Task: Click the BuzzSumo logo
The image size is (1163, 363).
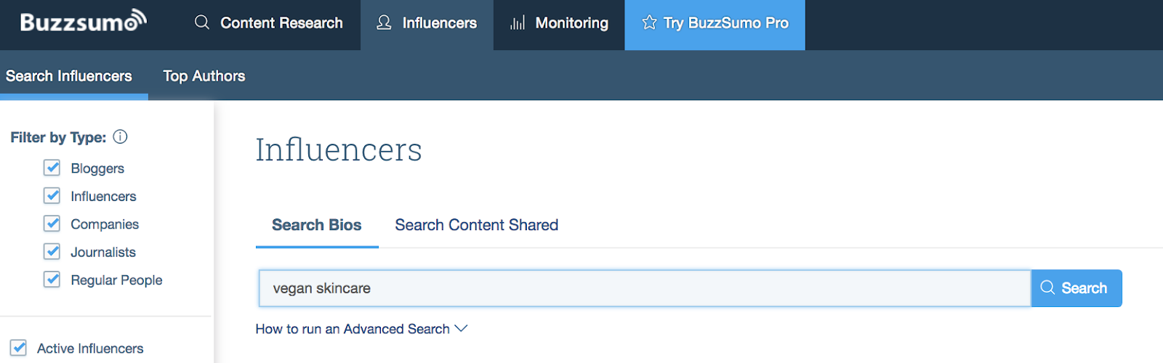Action: pos(83,22)
